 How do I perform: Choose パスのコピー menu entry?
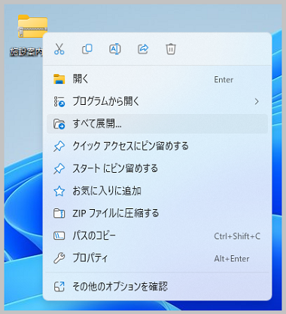[x=157, y=235]
